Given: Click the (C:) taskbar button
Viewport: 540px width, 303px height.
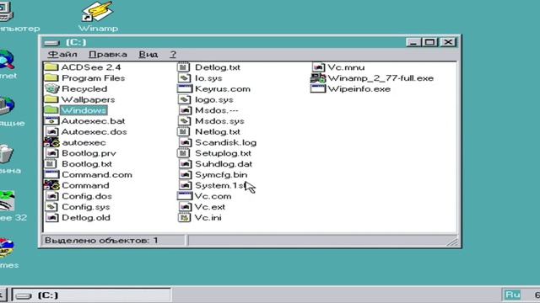Looking at the screenshot, I should [91, 295].
